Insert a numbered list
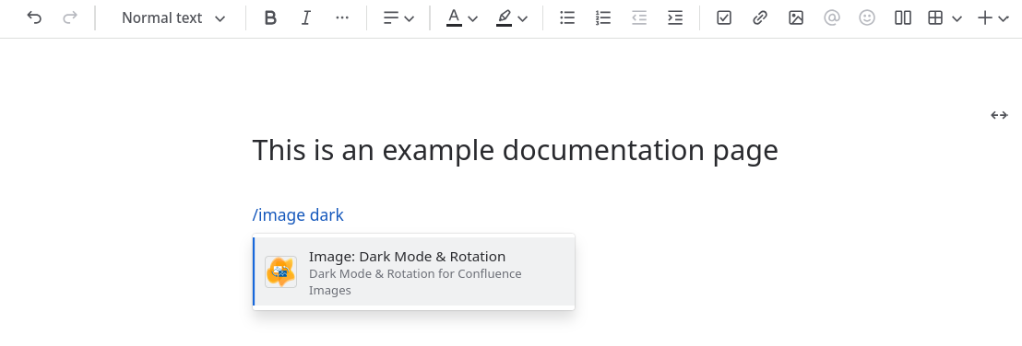1022x346 pixels. pyautogui.click(x=603, y=18)
